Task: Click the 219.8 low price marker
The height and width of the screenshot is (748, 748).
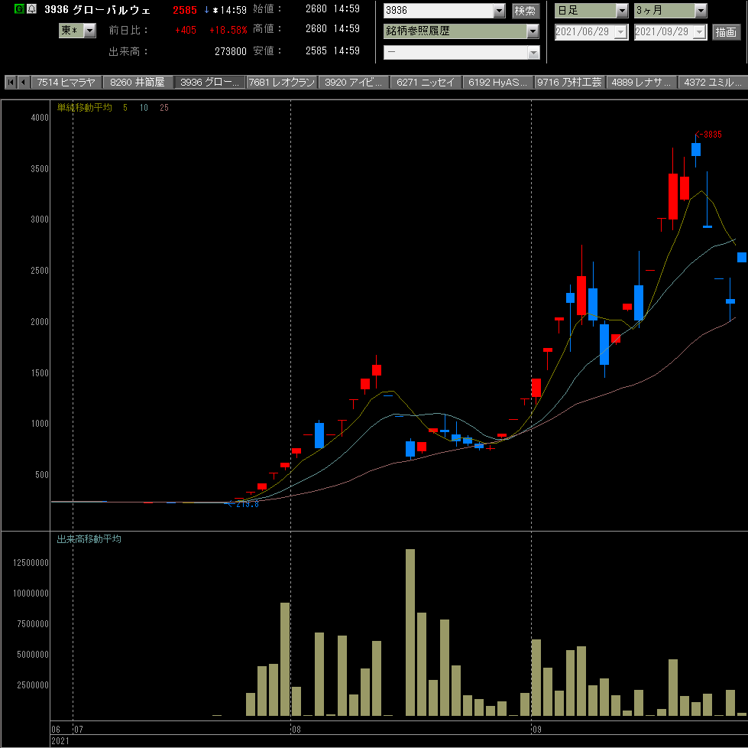Action: [x=243, y=504]
